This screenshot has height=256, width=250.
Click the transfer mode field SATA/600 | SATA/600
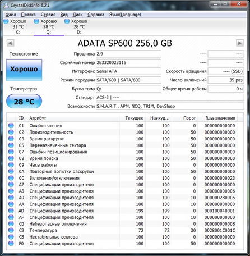tap(128, 80)
